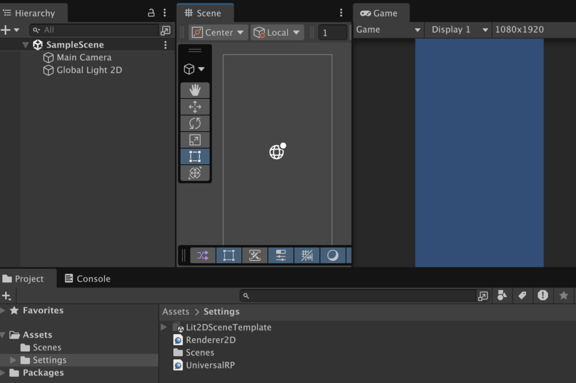
Task: Open the Center pivot mode dropdown
Action: click(x=218, y=33)
